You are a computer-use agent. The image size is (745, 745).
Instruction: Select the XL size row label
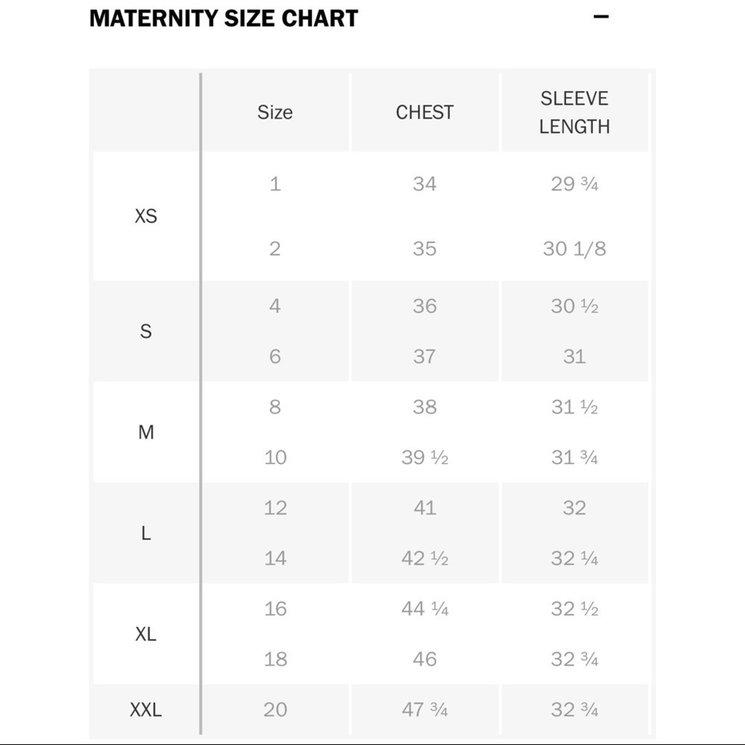coord(146,634)
